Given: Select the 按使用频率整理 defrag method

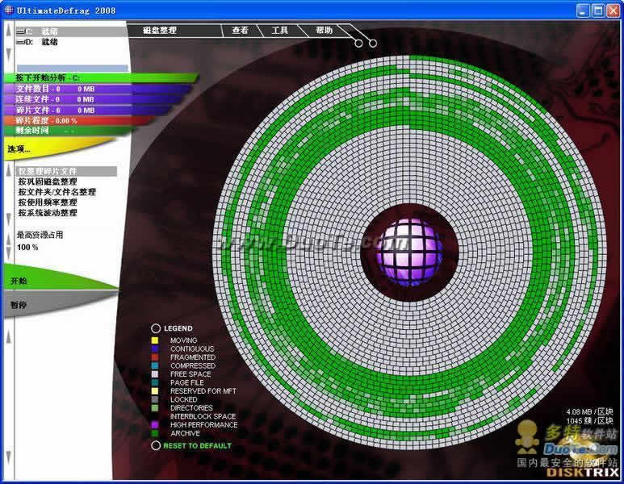Looking at the screenshot, I should coord(48,202).
